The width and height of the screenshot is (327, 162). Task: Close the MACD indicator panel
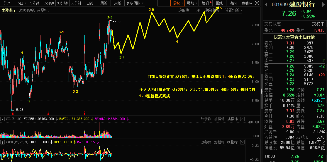click(x=242, y=142)
